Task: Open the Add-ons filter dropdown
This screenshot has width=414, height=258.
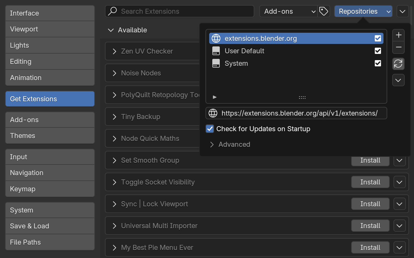Action: (x=288, y=11)
